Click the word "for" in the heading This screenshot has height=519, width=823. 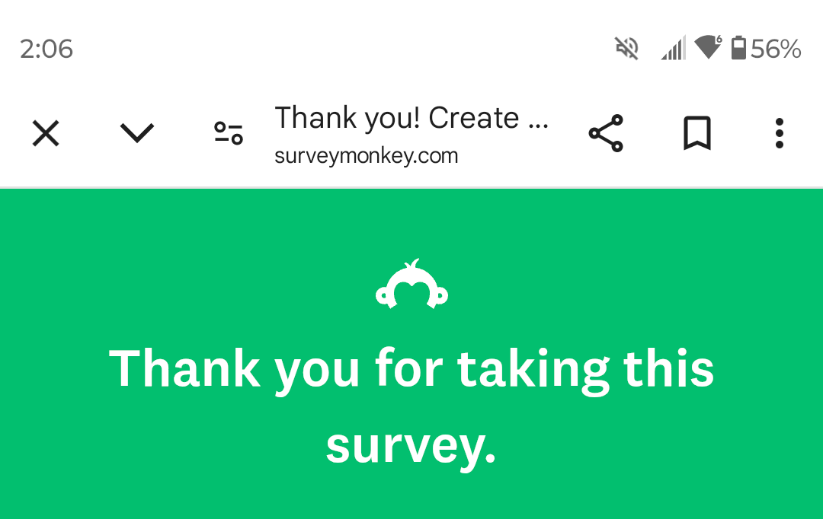pos(408,368)
